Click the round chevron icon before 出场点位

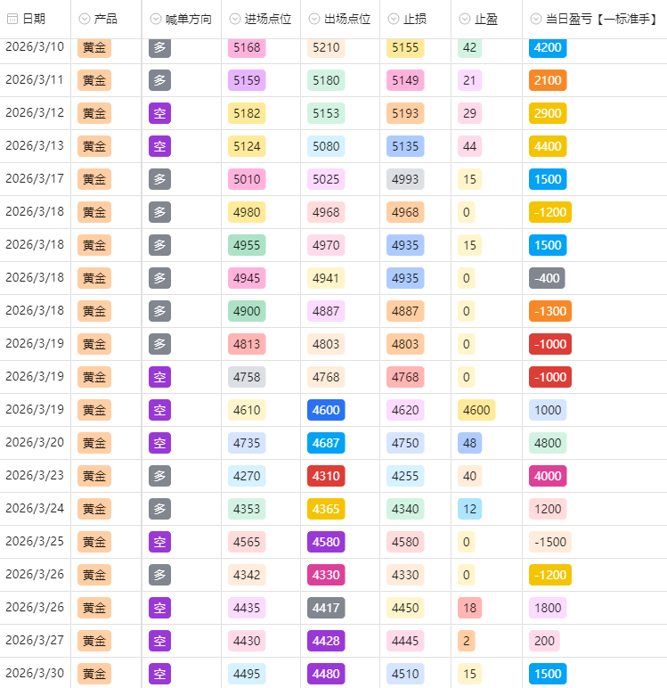click(316, 19)
